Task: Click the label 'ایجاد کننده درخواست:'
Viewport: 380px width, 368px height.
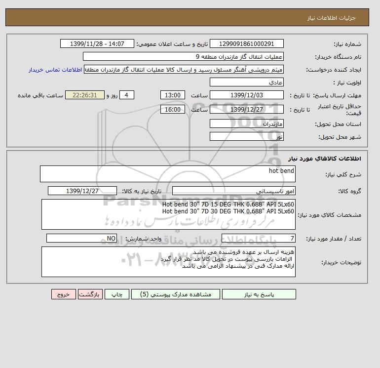Action: [334, 70]
